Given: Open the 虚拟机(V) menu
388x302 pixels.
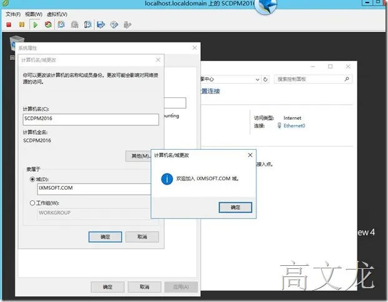Looking at the screenshot, I should [x=57, y=14].
